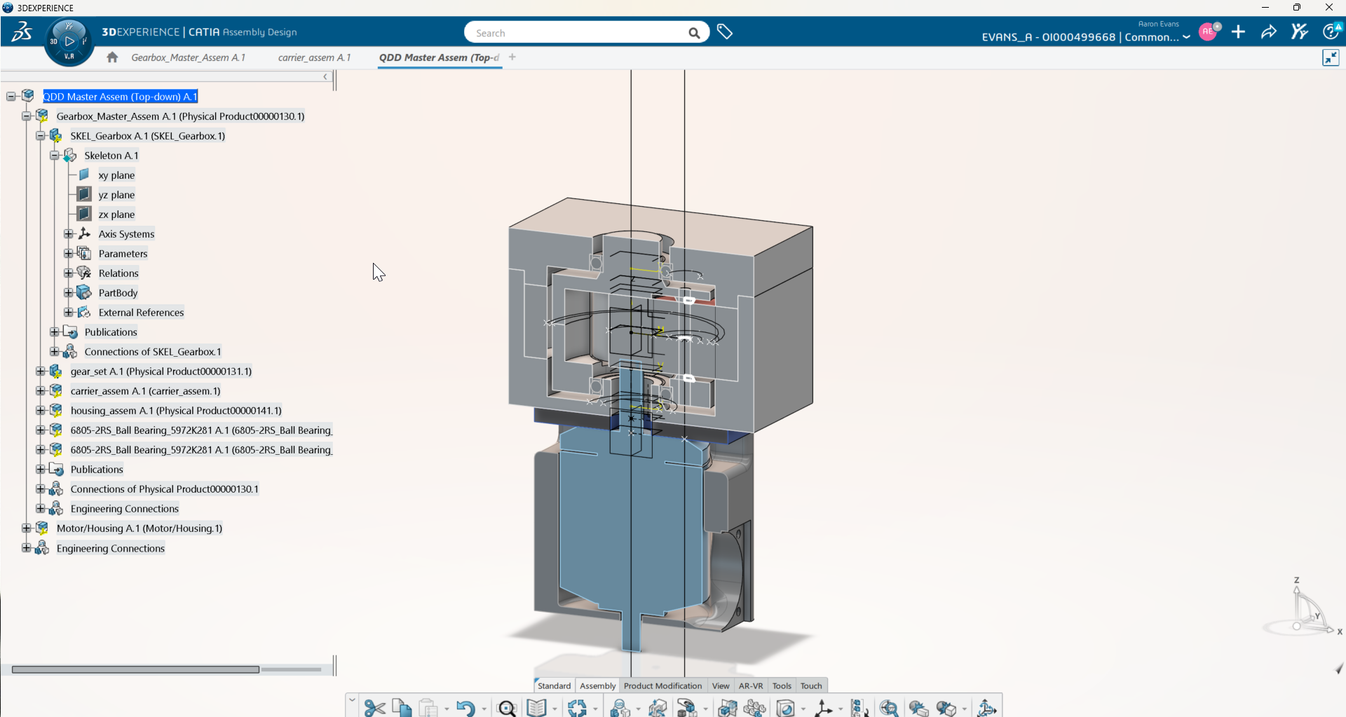Switch to the Assembly toolbar tab

click(x=598, y=685)
